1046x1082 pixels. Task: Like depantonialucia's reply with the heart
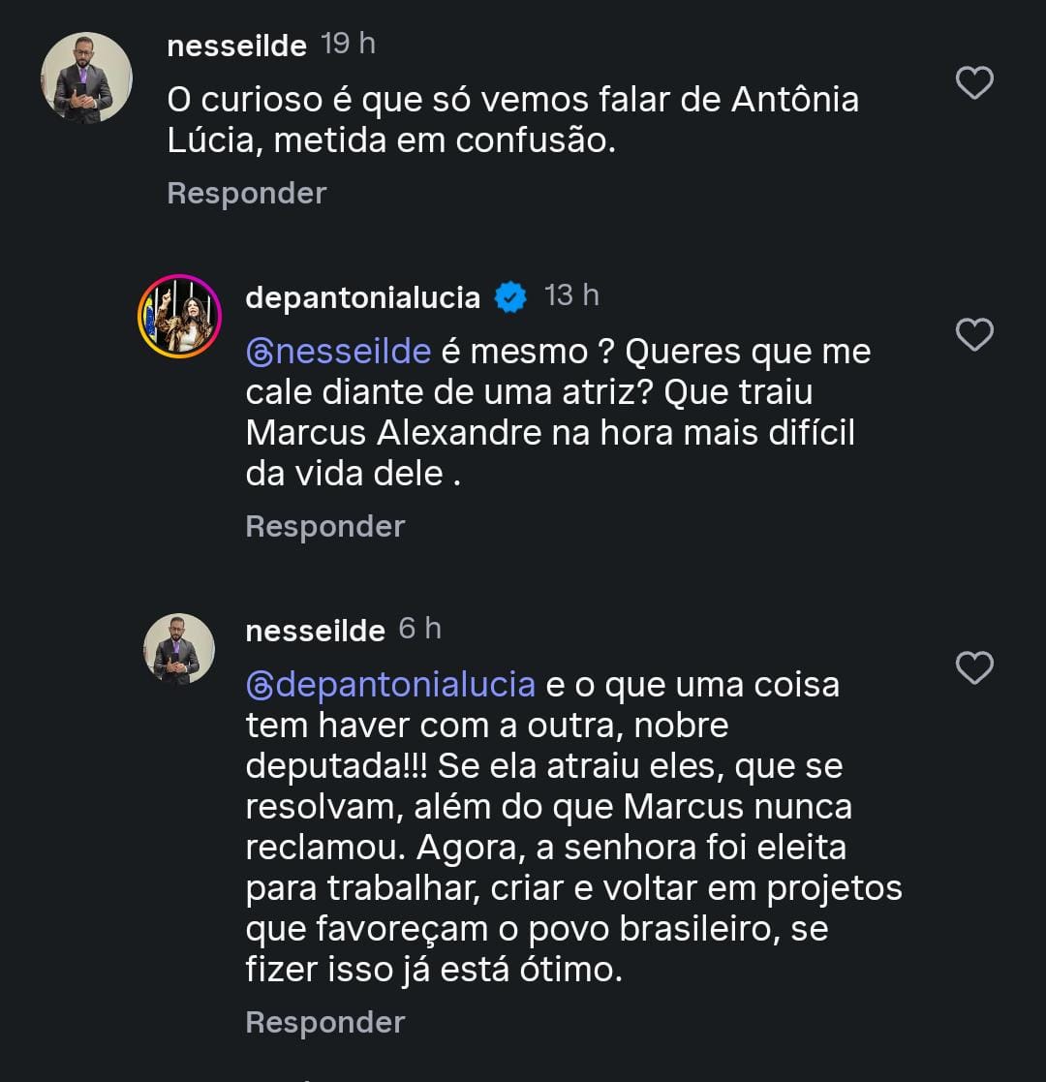point(974,335)
